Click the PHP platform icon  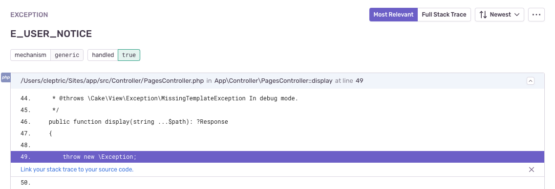[6, 77]
